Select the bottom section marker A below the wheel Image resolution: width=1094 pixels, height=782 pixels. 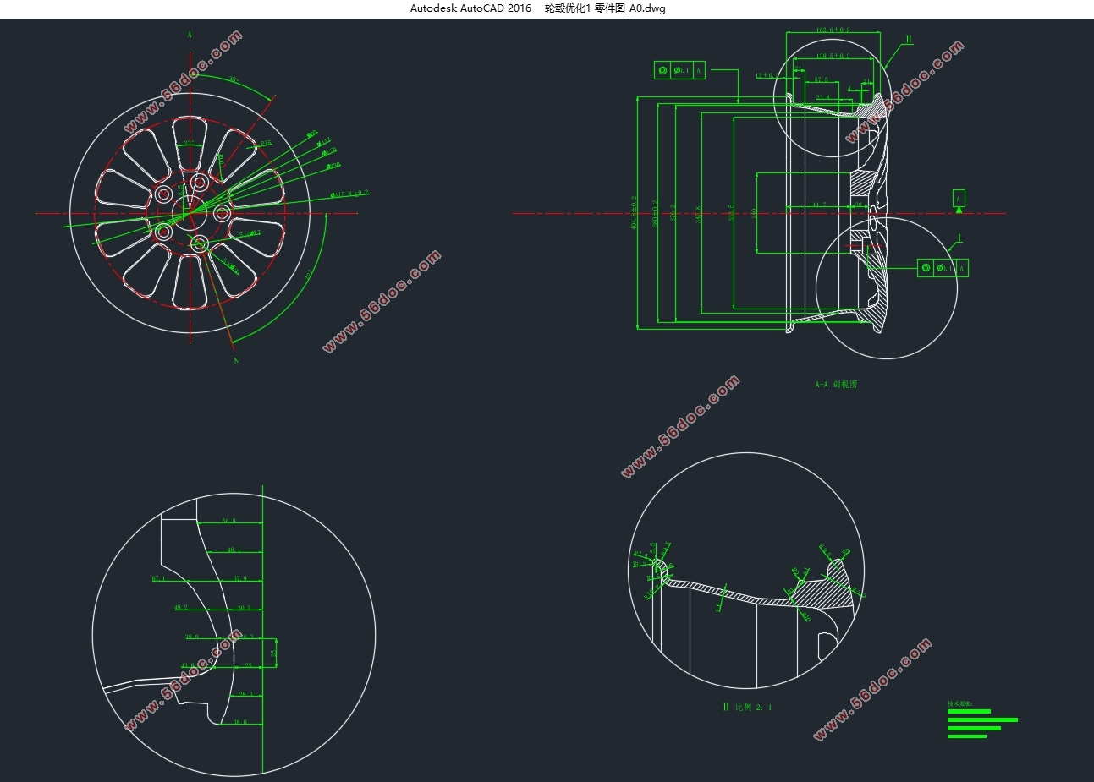(235, 360)
